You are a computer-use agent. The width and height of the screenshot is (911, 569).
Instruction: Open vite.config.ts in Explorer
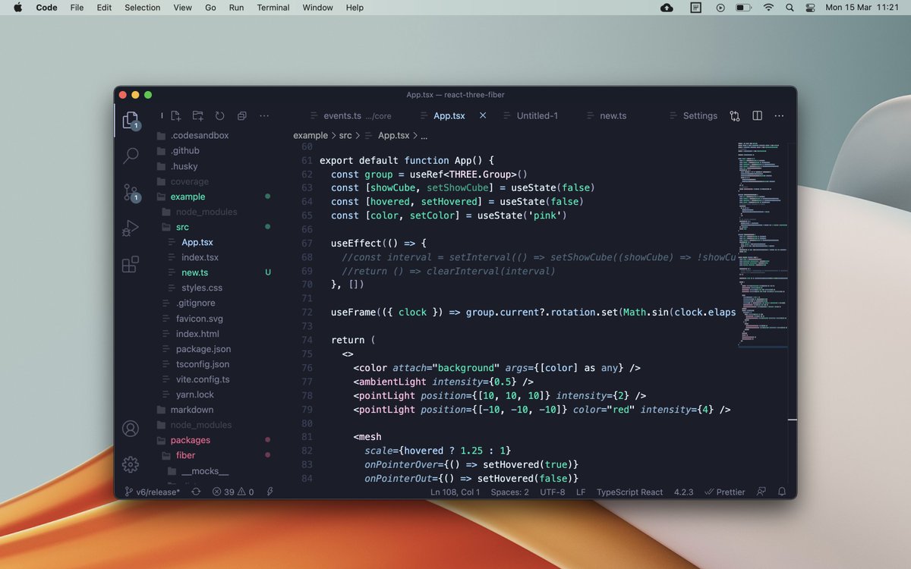pyautogui.click(x=203, y=379)
